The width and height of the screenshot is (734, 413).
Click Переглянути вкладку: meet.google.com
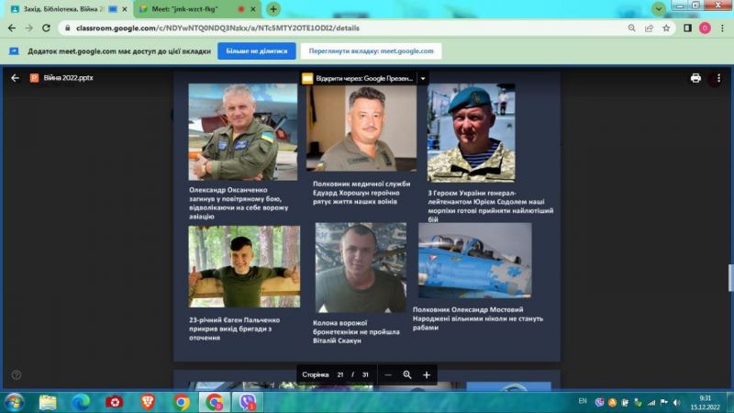pos(372,51)
